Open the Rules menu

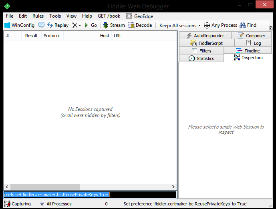(38, 16)
